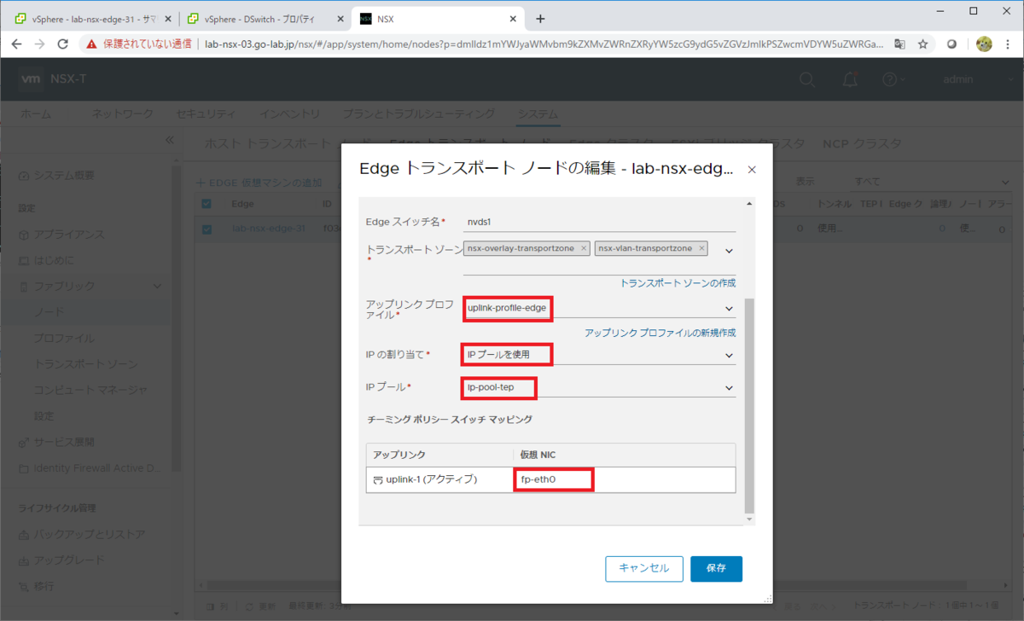
Task: Switch to the ホーム tab
Action: [35, 113]
